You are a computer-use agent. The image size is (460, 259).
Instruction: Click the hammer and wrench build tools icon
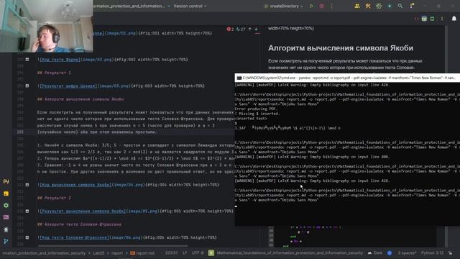click(368, 6)
